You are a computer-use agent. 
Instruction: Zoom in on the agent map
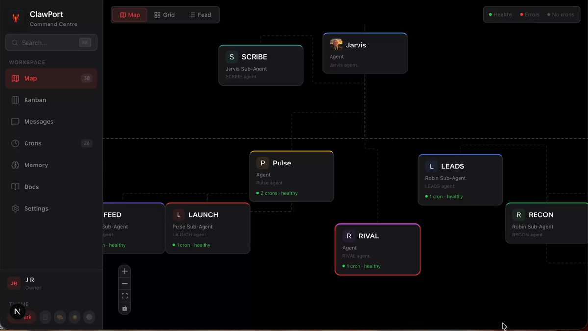124,271
